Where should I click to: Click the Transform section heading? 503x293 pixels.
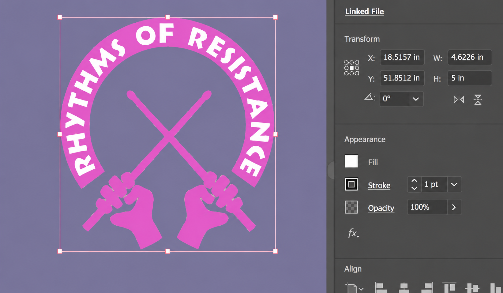[362, 39]
